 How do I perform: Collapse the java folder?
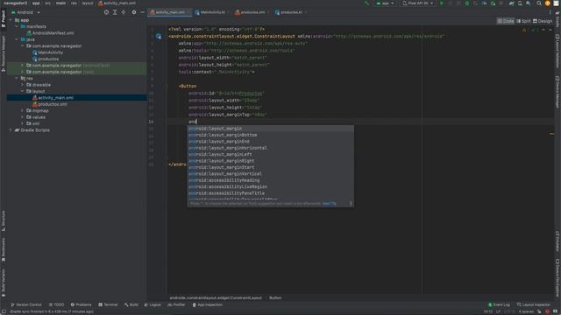pyautogui.click(x=17, y=39)
